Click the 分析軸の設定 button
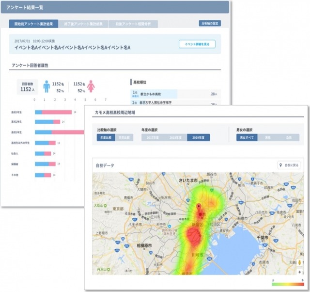 coord(210,23)
